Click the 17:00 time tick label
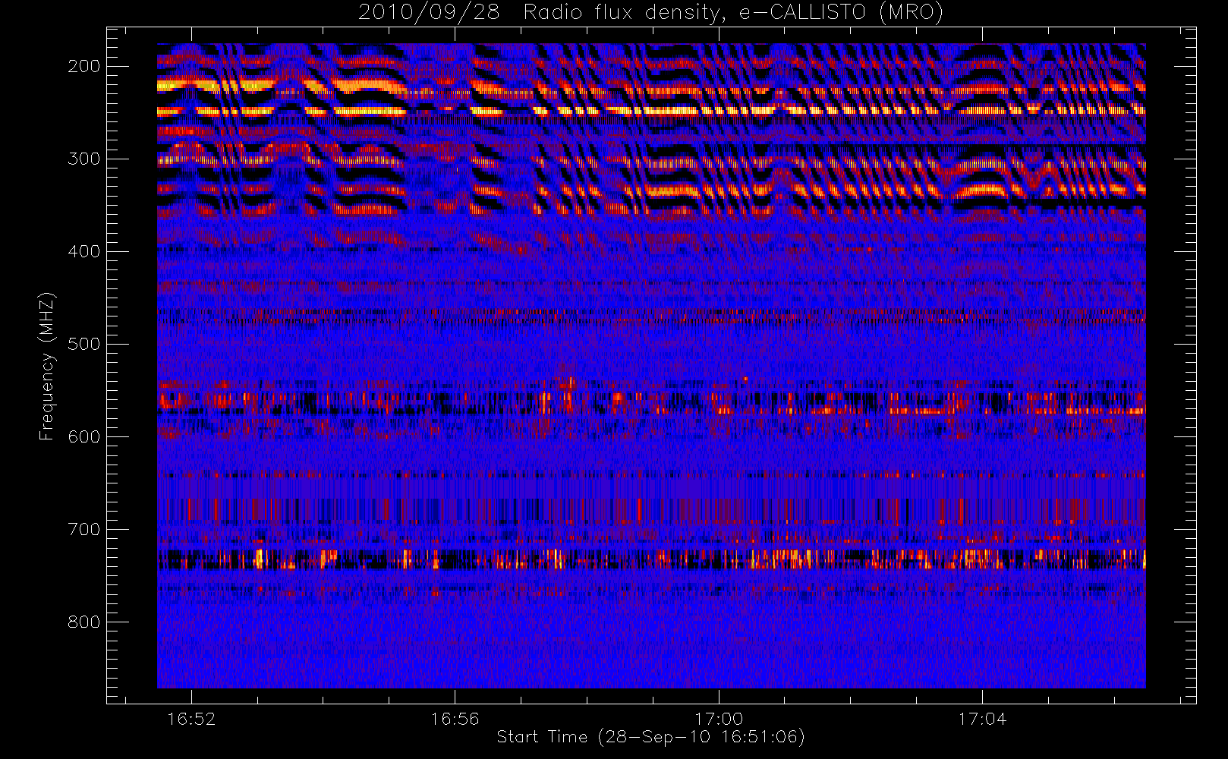 (x=719, y=719)
